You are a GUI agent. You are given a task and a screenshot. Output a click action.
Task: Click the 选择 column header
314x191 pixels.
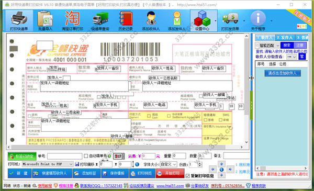click(x=272, y=64)
